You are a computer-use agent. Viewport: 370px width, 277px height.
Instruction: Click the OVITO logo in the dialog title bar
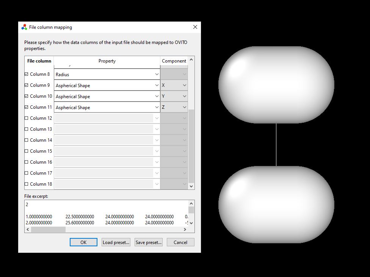click(24, 27)
